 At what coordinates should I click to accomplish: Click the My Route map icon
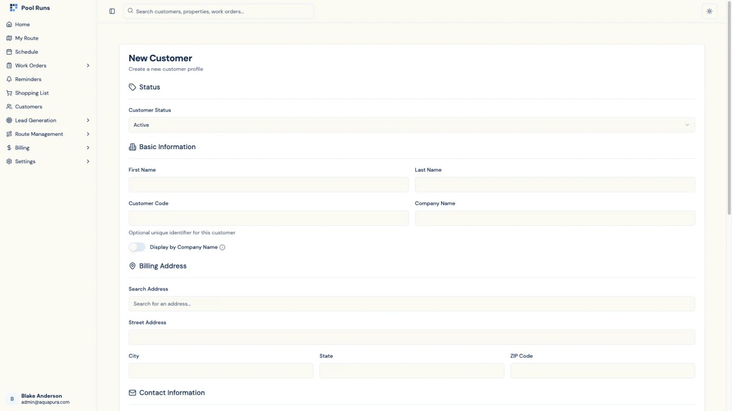pyautogui.click(x=9, y=38)
